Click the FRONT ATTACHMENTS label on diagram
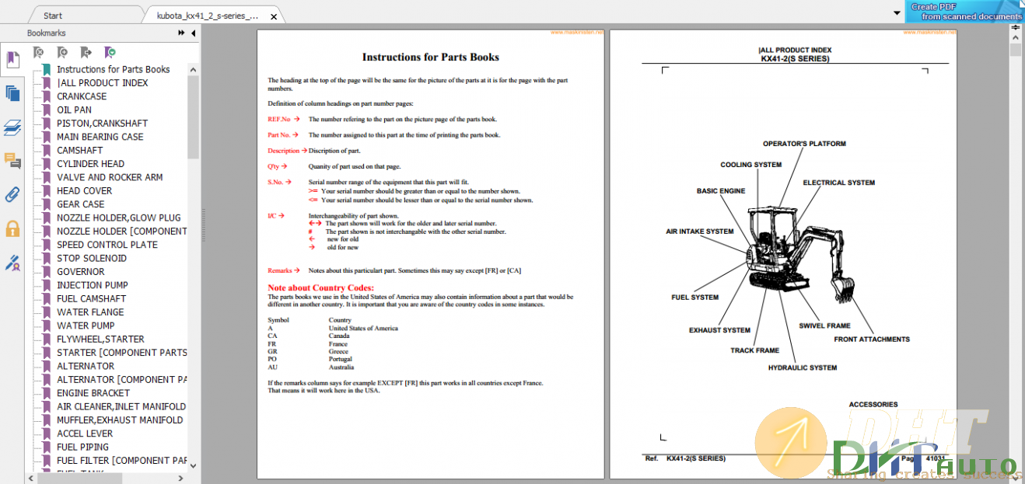Viewport: 1025px width, 484px height. click(x=872, y=339)
